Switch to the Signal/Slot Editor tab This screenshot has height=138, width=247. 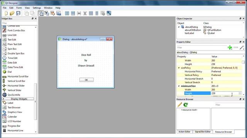203,132
